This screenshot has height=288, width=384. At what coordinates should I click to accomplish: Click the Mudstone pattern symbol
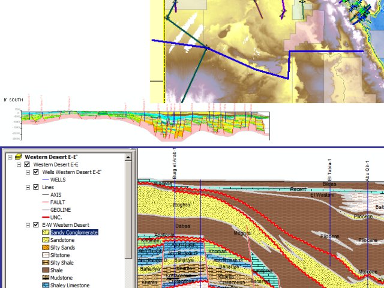point(46,278)
